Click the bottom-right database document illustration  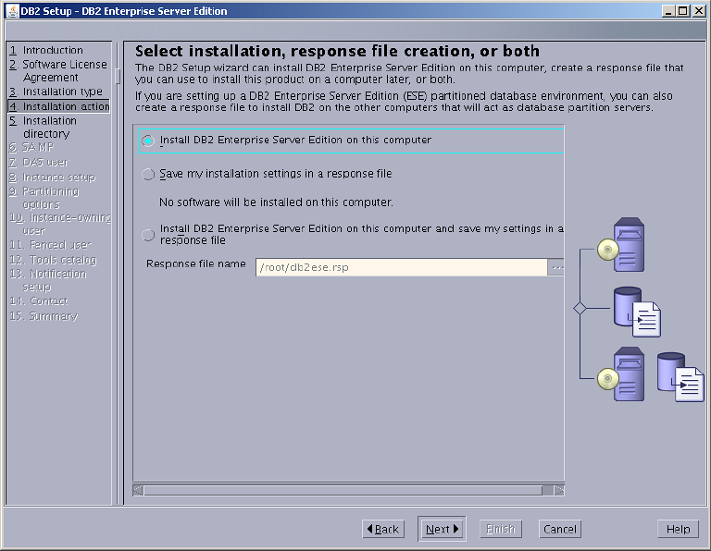point(680,376)
